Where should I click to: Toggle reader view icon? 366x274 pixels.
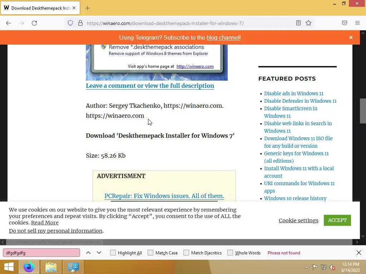(x=298, y=23)
